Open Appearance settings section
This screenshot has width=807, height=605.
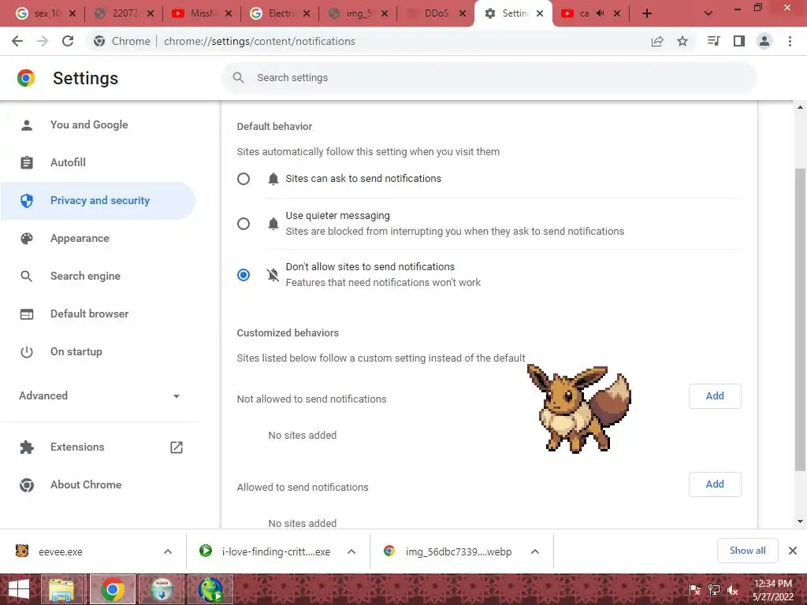pyautogui.click(x=98, y=238)
